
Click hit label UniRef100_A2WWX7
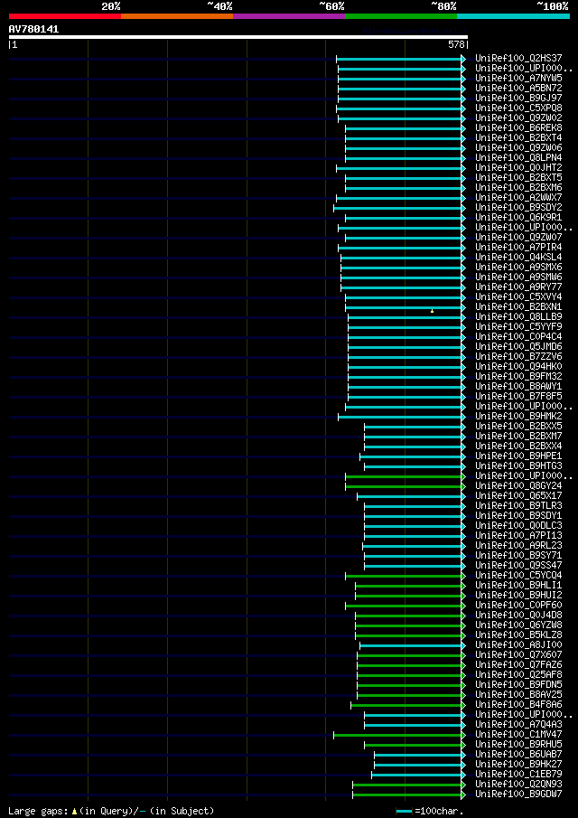click(x=518, y=198)
